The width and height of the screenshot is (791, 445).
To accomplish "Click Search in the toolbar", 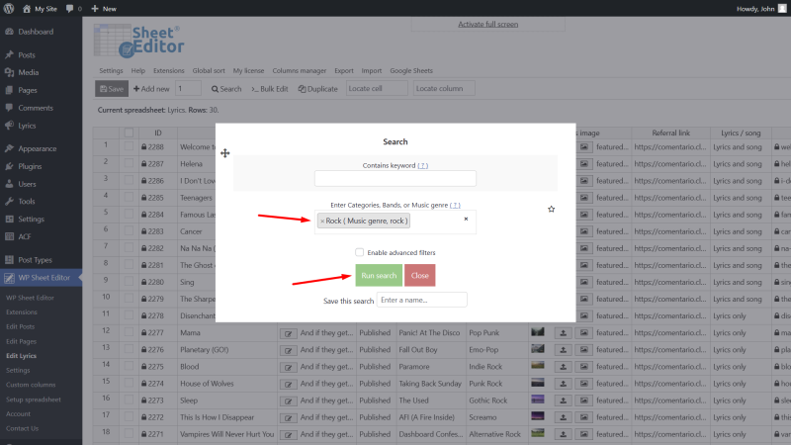I will click(x=226, y=89).
